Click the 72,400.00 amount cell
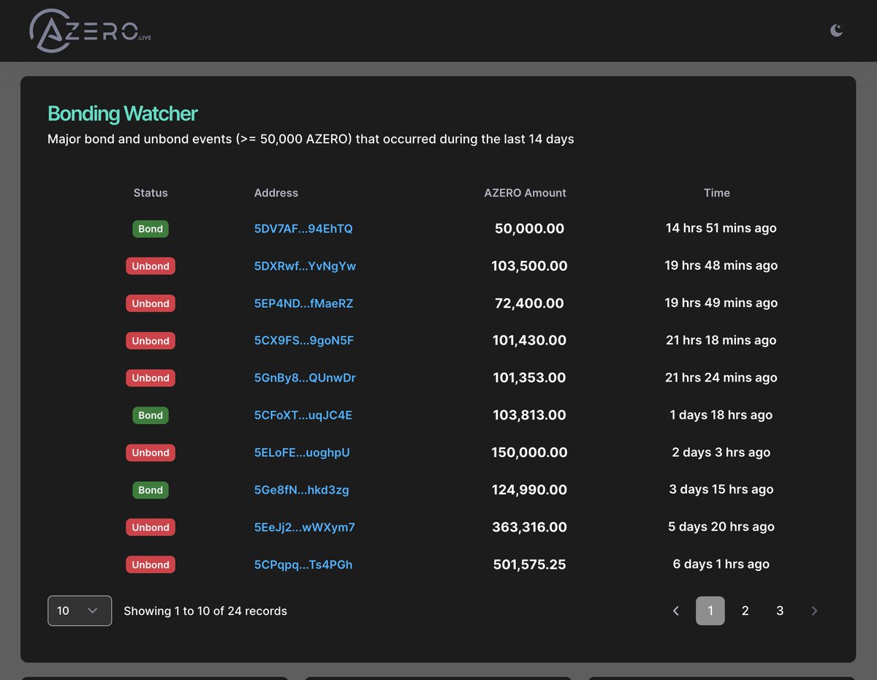877x680 pixels. pos(529,303)
